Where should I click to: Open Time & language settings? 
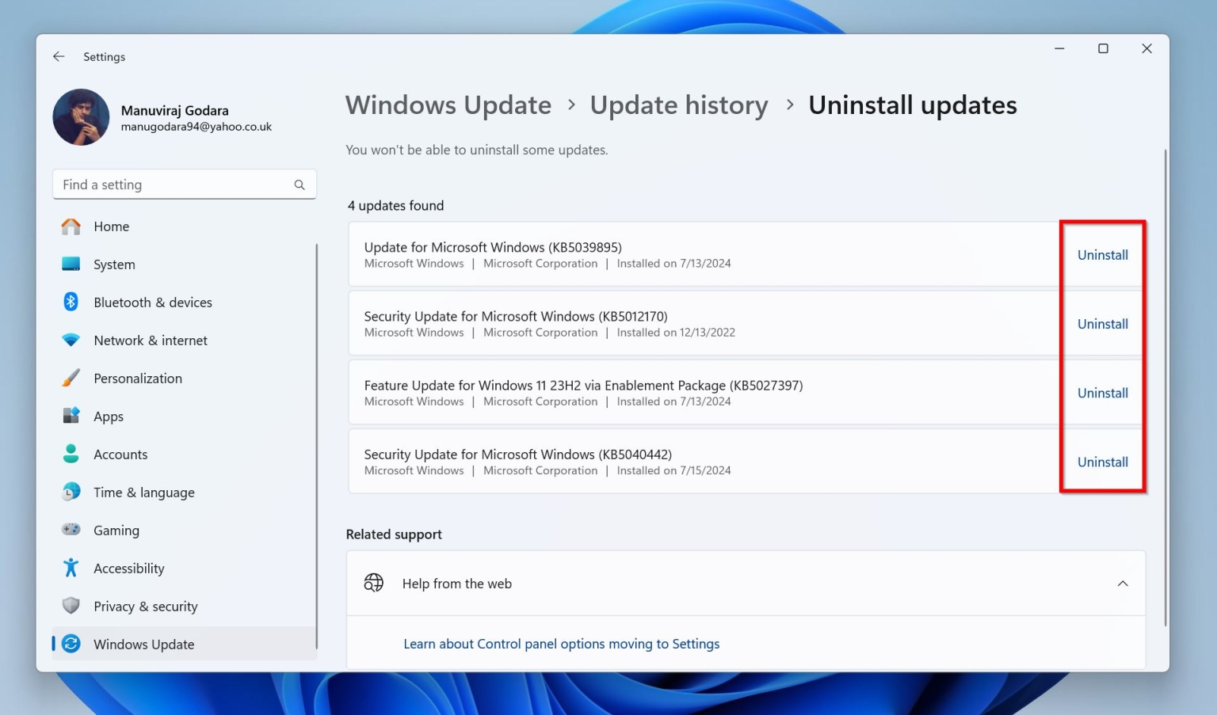143,493
